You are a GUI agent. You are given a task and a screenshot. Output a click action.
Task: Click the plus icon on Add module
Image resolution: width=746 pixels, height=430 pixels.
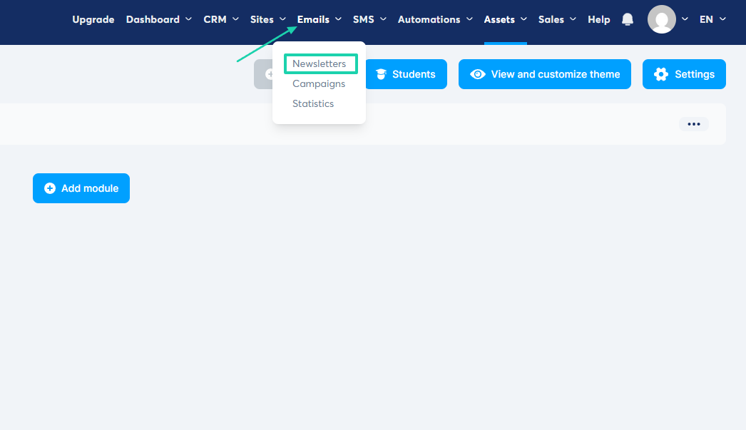tap(49, 188)
